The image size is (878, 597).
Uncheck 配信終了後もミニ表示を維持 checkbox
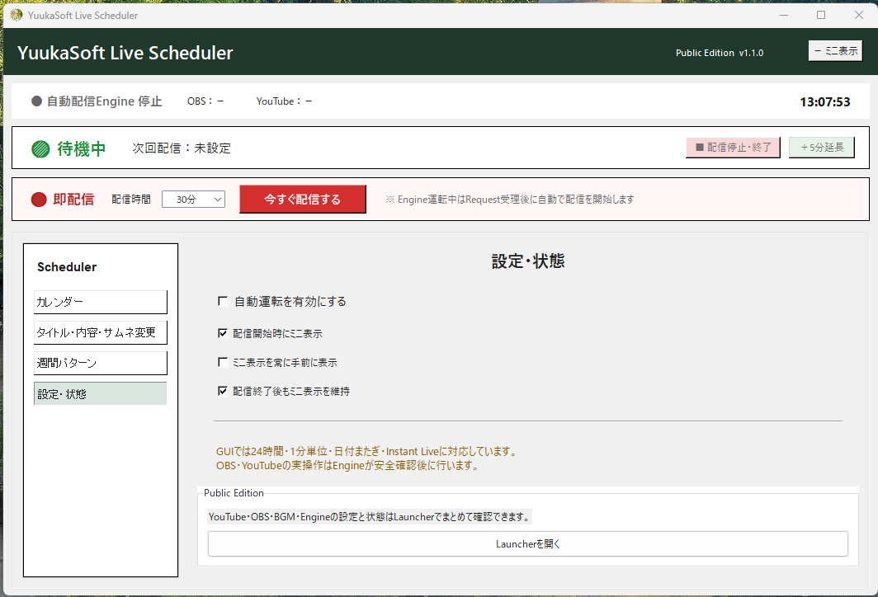(x=222, y=391)
